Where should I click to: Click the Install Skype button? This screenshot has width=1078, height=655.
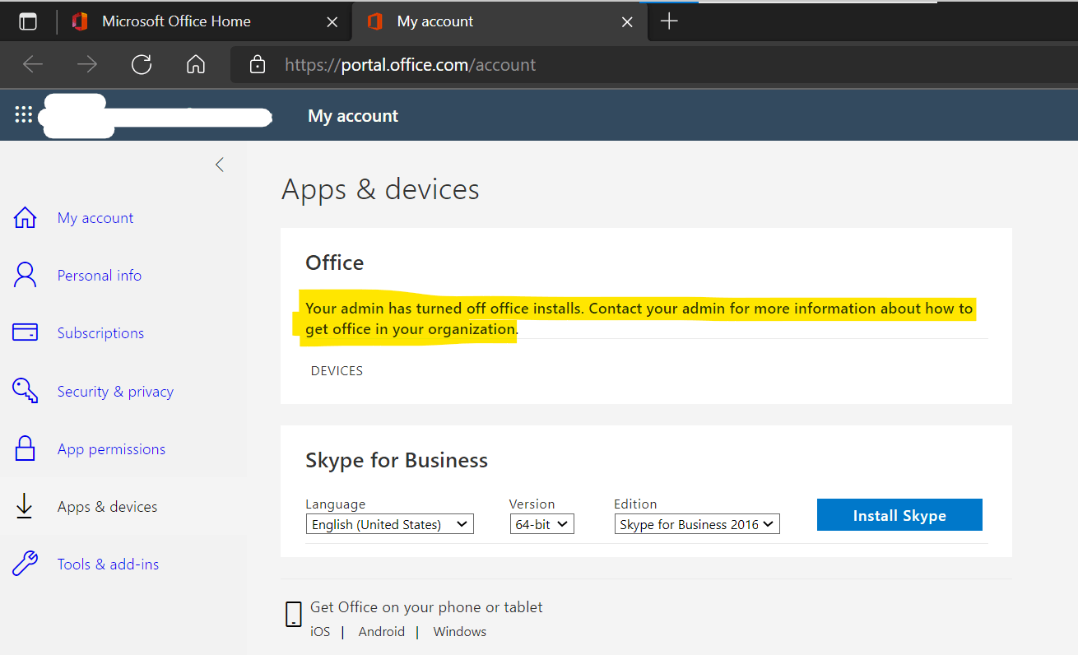coord(899,515)
